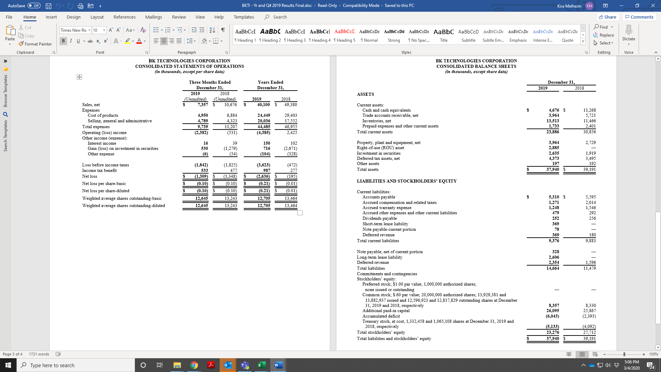Viewport: 661px width, 372px height.
Task: Click Ribbon Display Options icon
Action: [605, 6]
